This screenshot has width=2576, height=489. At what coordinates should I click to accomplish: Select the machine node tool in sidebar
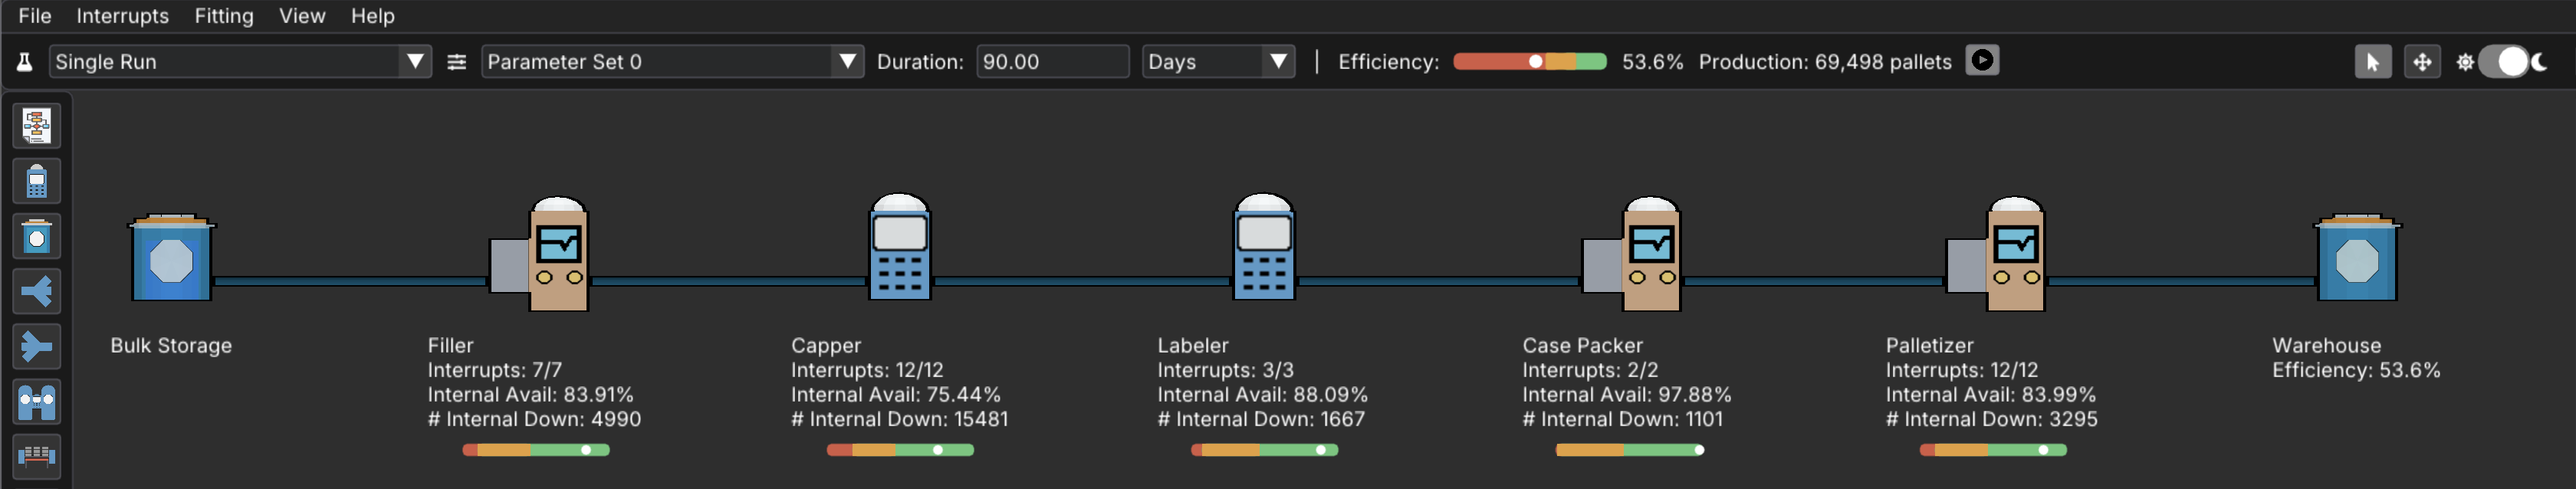pos(37,181)
